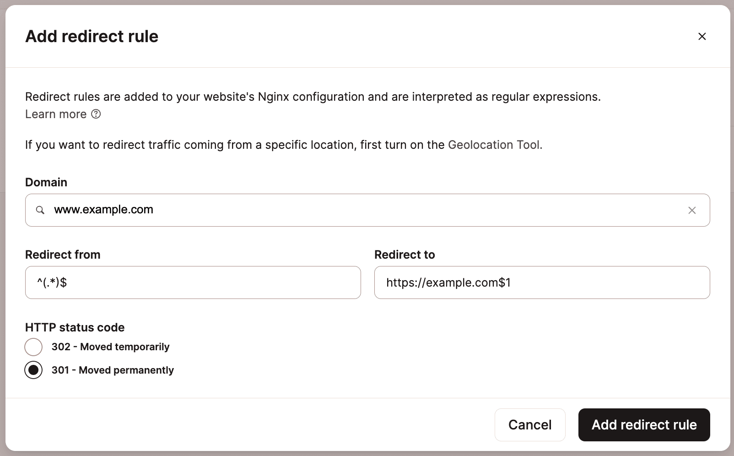The image size is (734, 456).
Task: Click the HTTP status code section label
Action: [x=75, y=327]
